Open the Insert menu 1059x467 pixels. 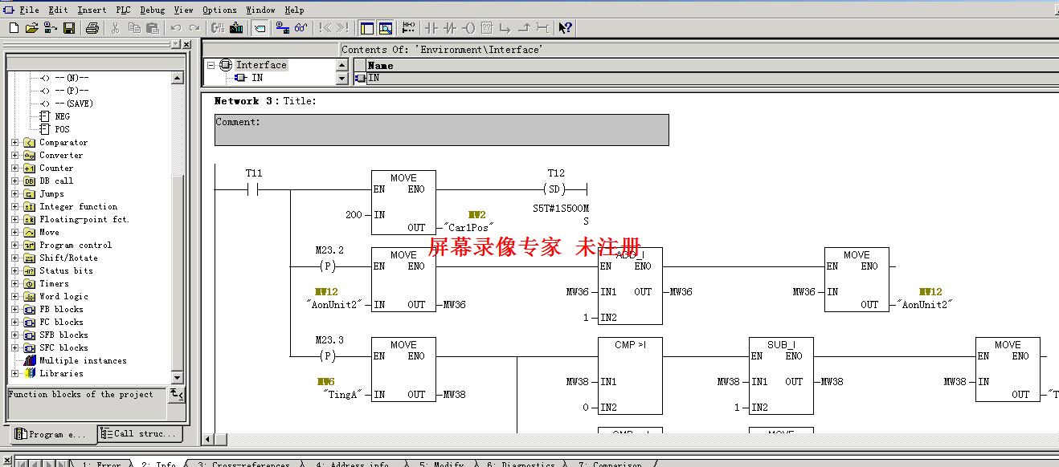click(92, 10)
